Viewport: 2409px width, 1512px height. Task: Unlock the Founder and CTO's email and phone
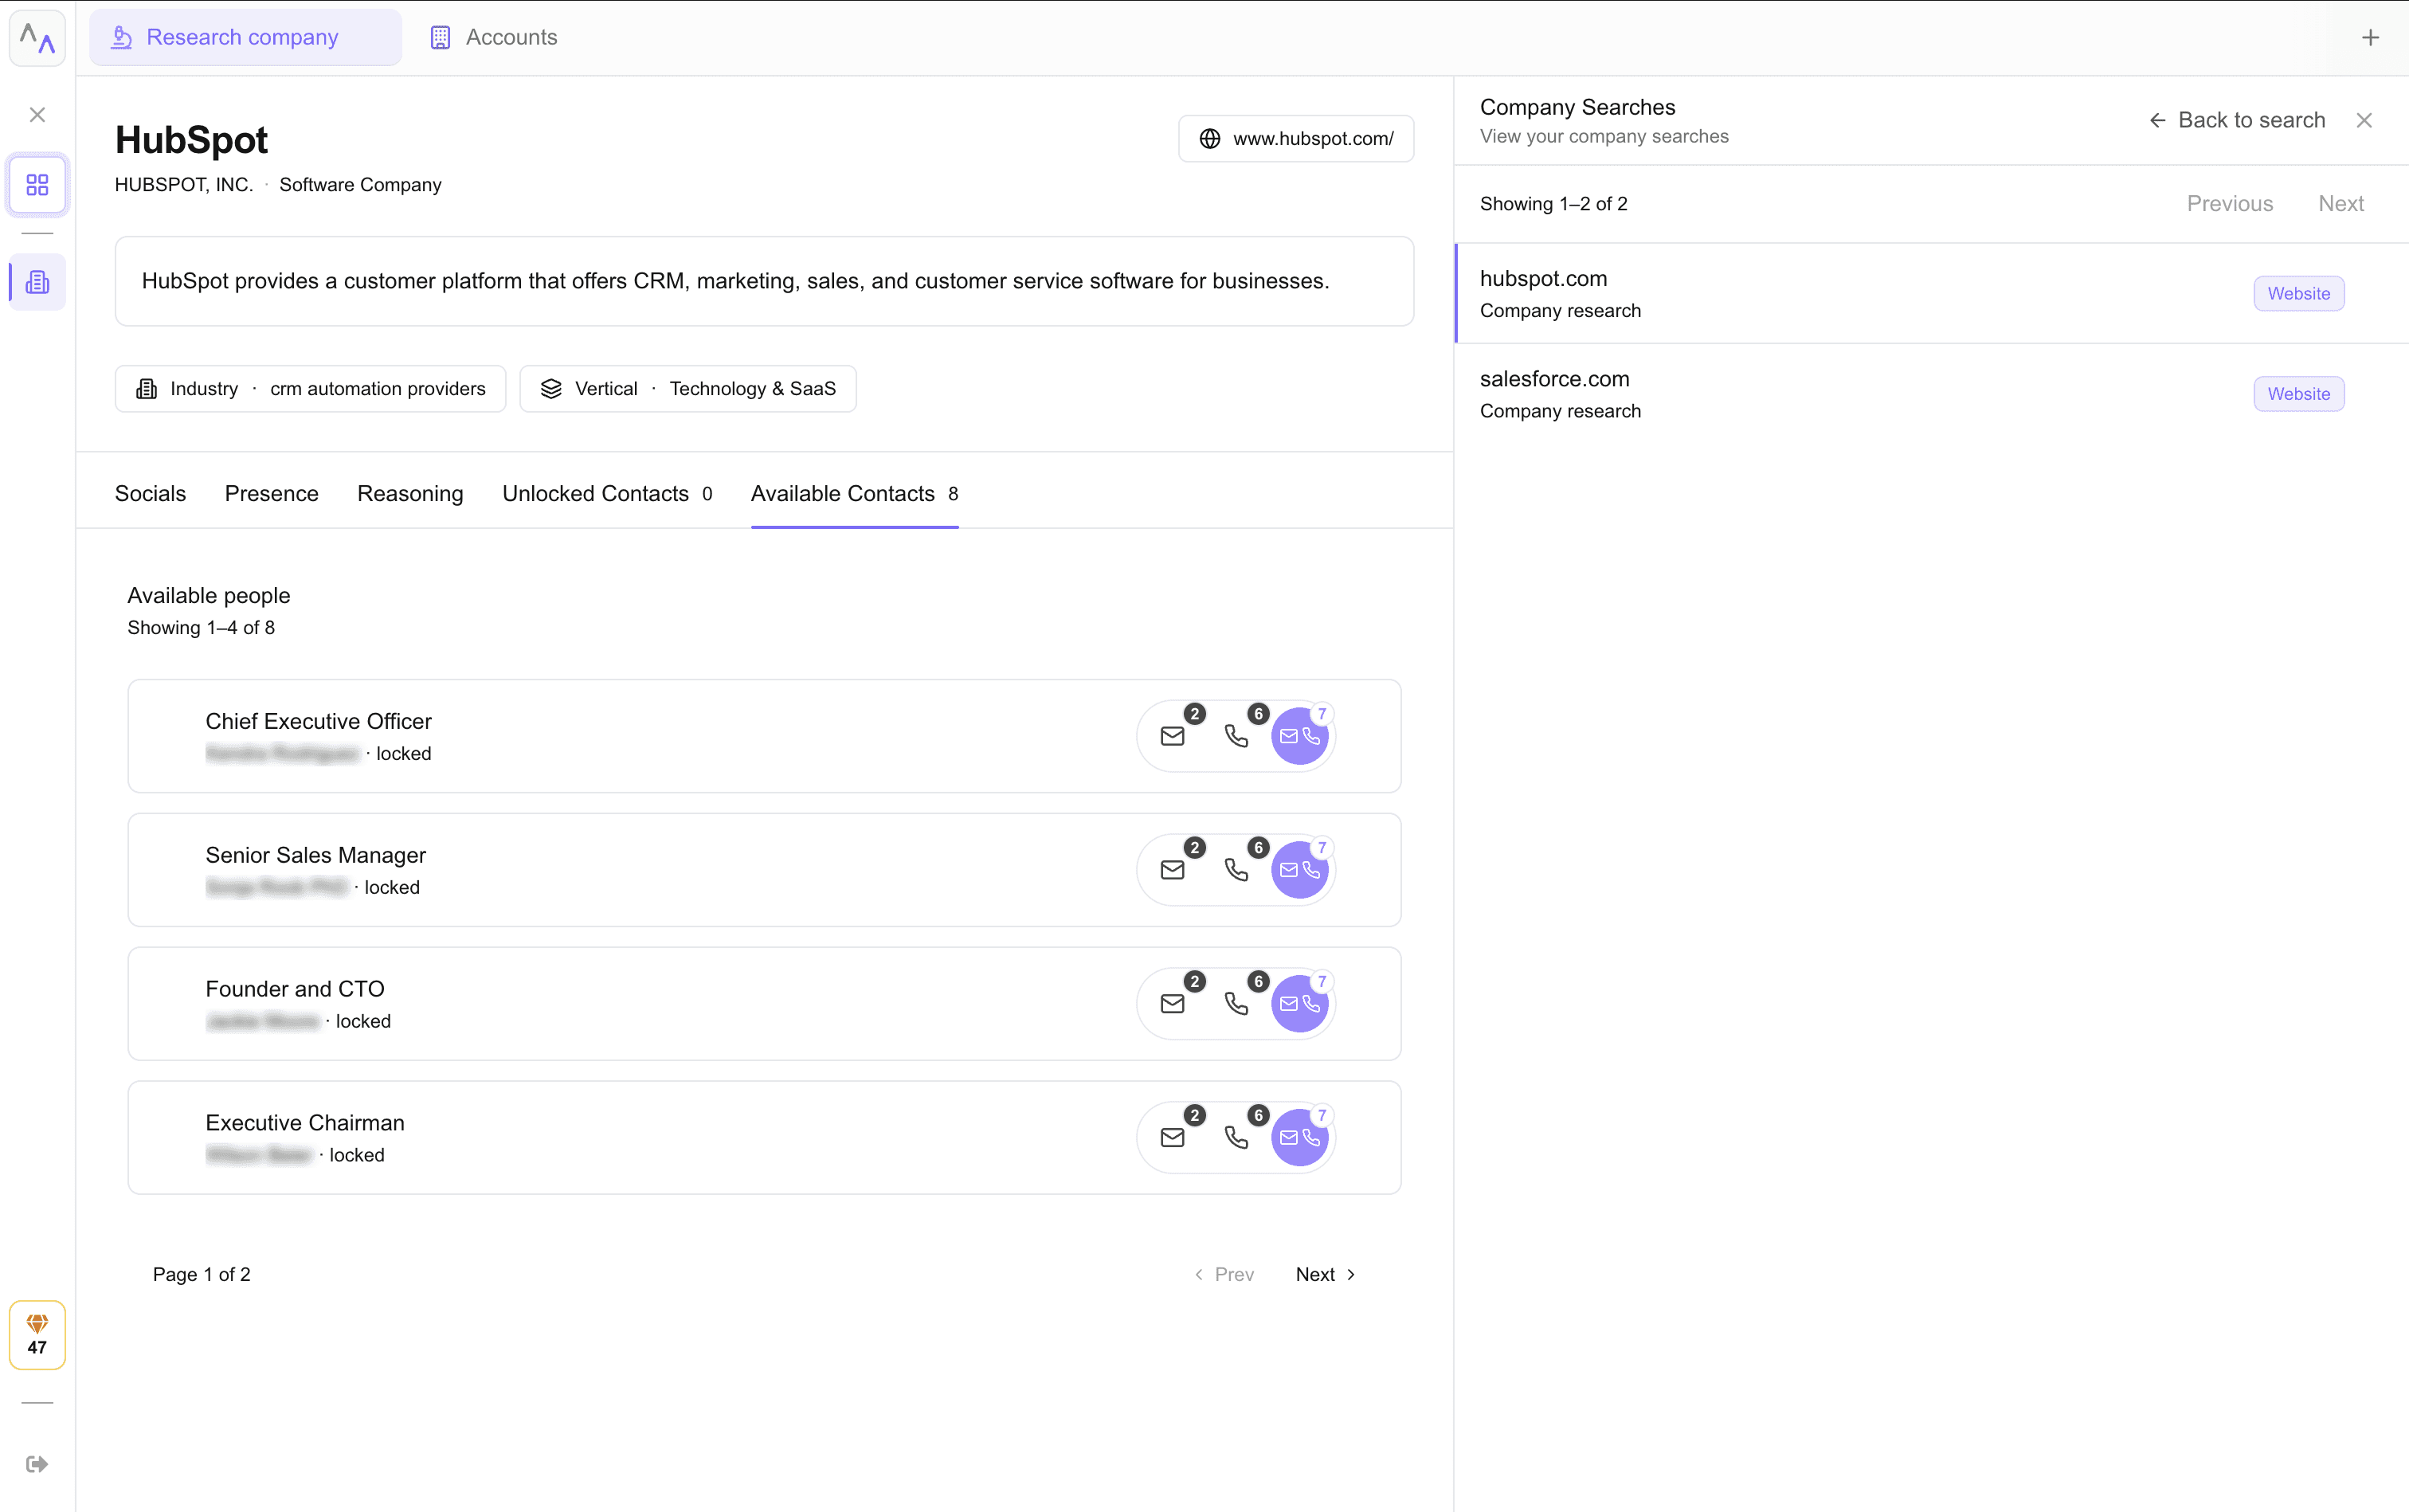[x=1299, y=1004]
